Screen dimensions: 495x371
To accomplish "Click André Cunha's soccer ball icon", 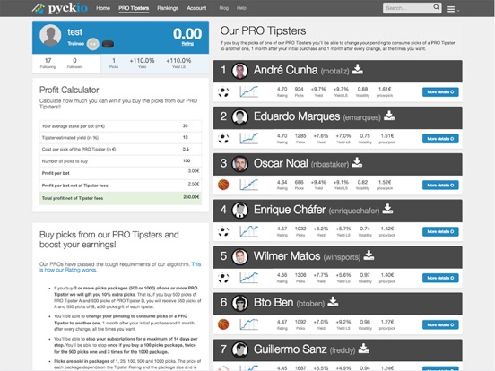I will pos(223,91).
